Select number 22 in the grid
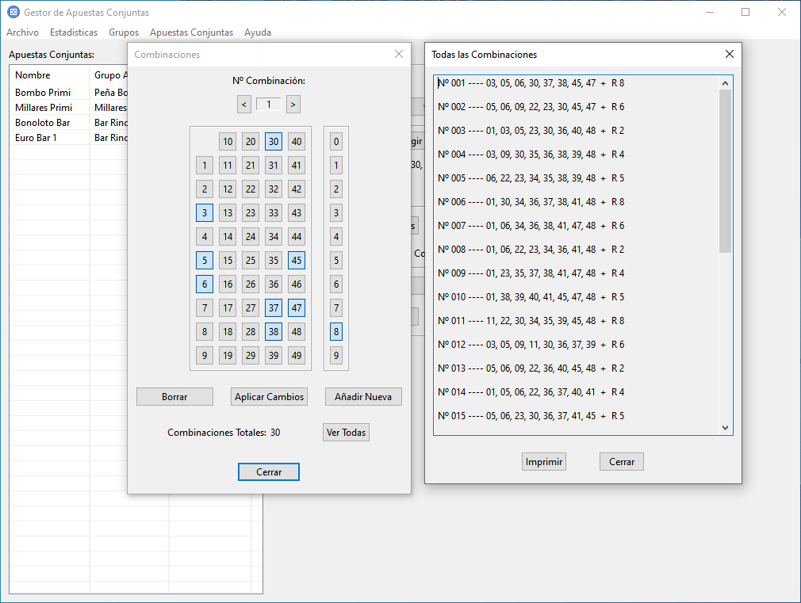This screenshot has height=603, width=801. (251, 189)
